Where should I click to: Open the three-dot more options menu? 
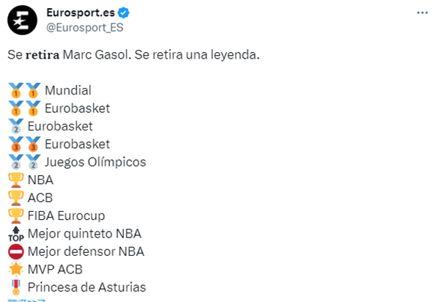tap(422, 13)
